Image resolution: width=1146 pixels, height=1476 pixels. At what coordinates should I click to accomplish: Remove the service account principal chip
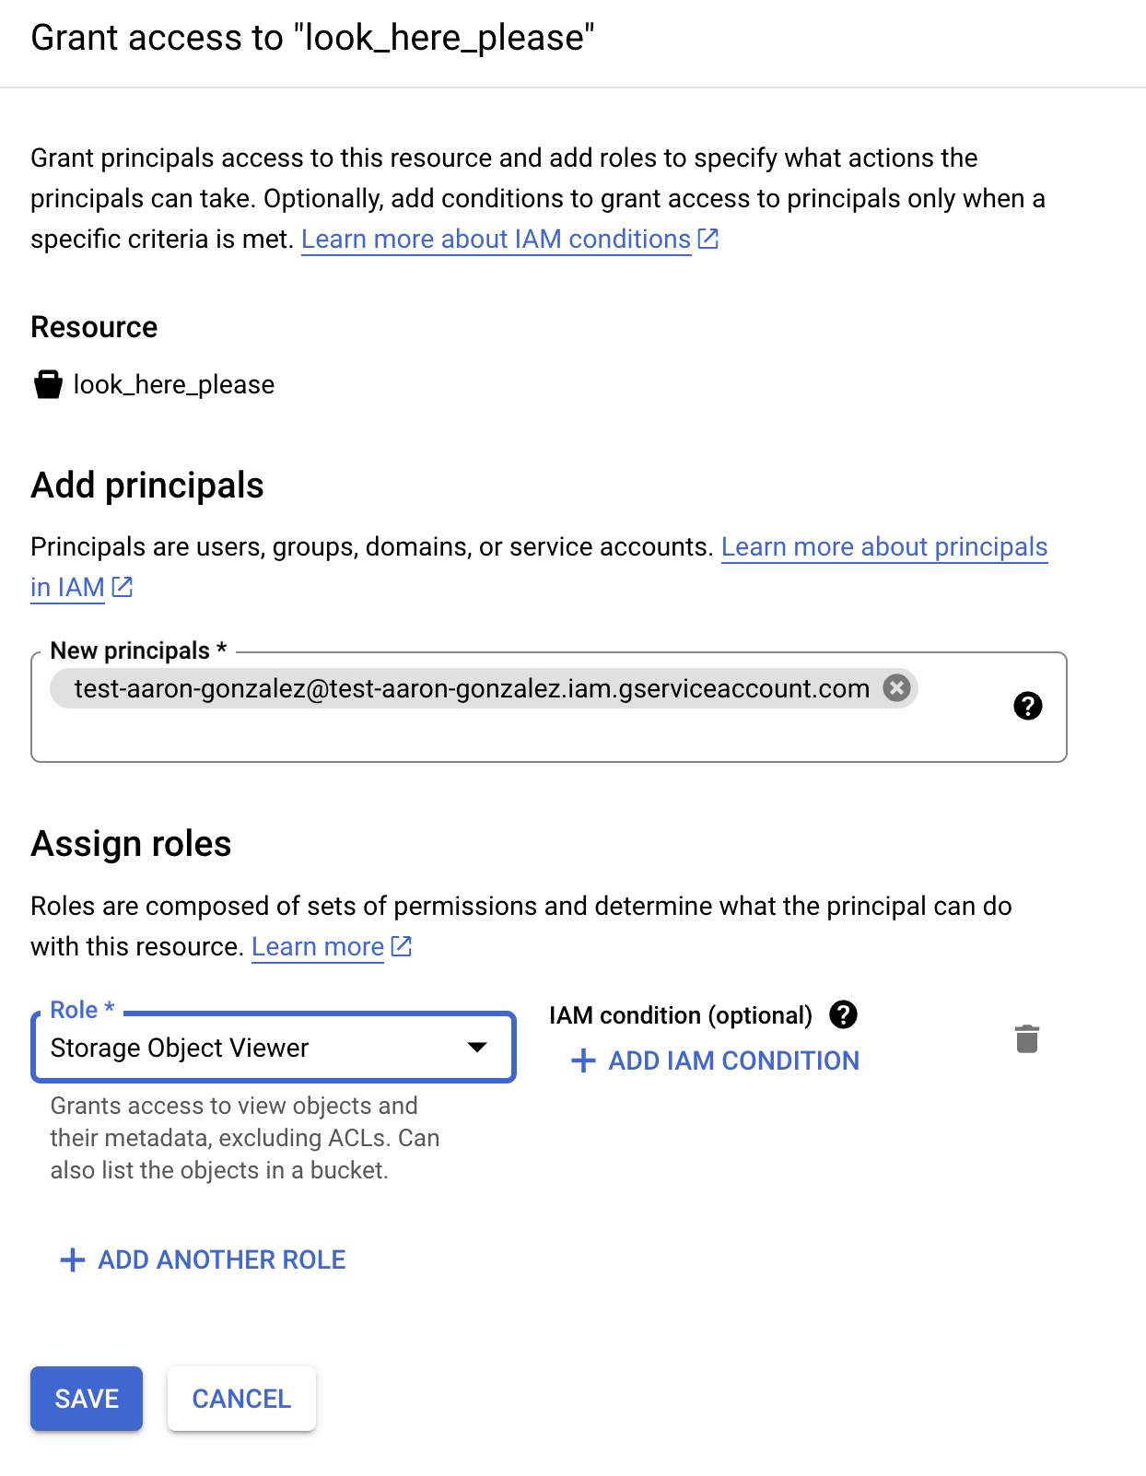(x=896, y=687)
